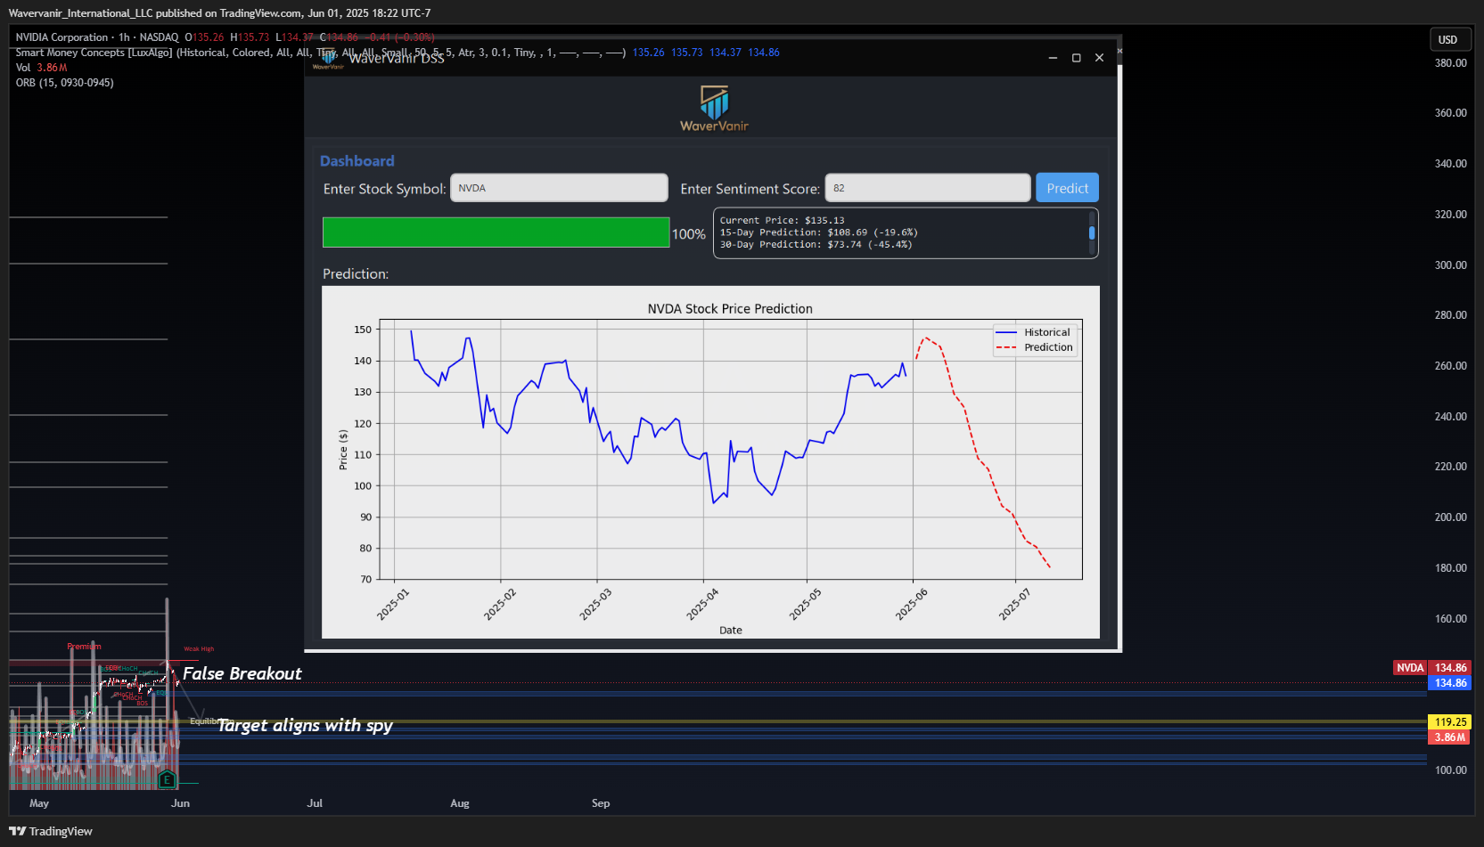
Task: Click the Vol 3.86M indicator label
Action: 41,68
